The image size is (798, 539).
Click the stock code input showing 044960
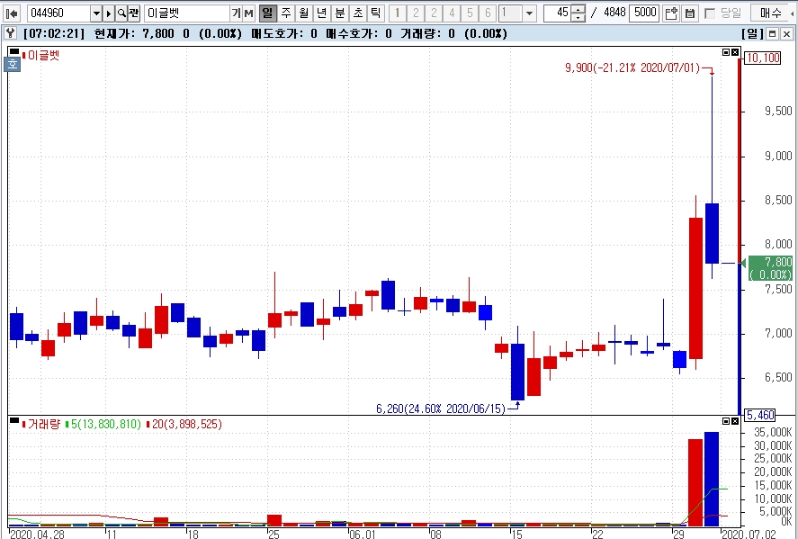pyautogui.click(x=59, y=13)
